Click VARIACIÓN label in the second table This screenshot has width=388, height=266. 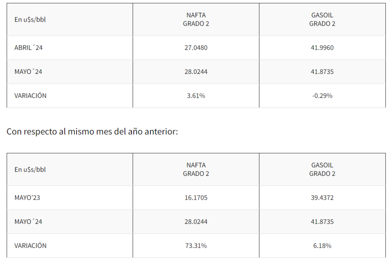[x=30, y=246]
